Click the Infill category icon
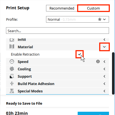115x115 pixels. click(x=12, y=40)
